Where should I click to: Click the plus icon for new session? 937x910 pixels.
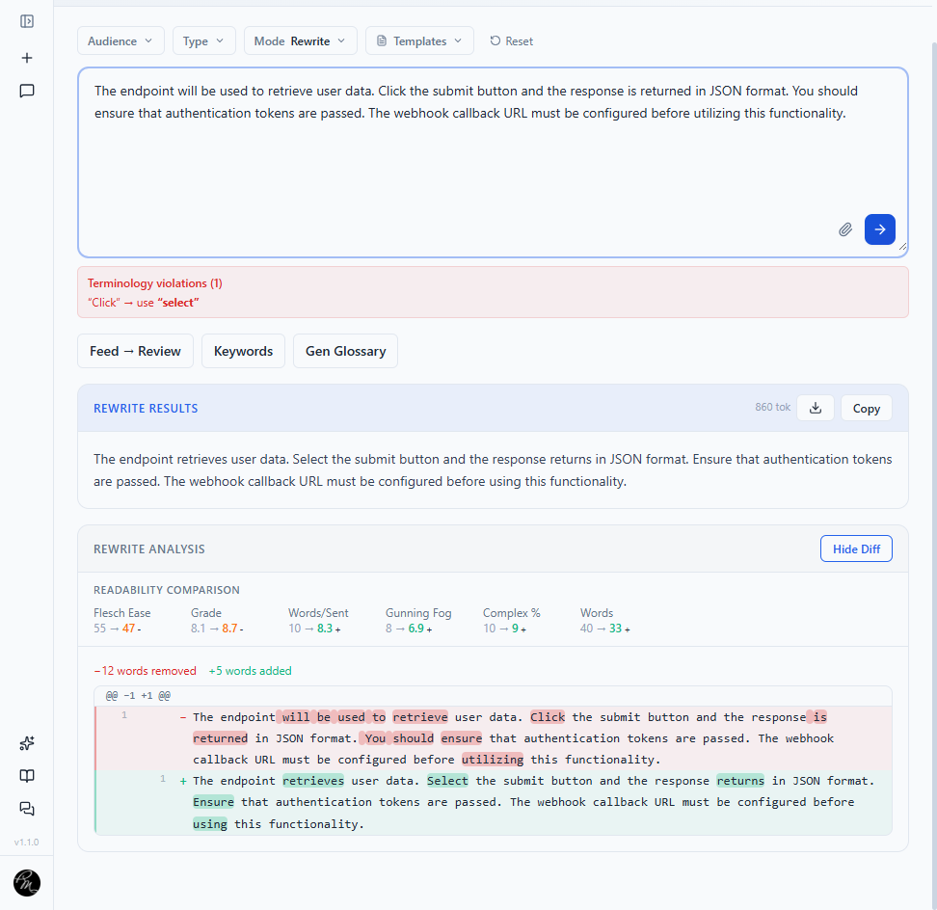pyautogui.click(x=27, y=58)
